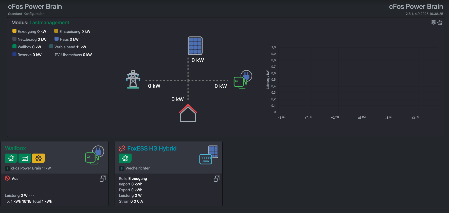Click the FoxESS inverter solar illustration
Screen dimensions: 449x213
point(209,155)
